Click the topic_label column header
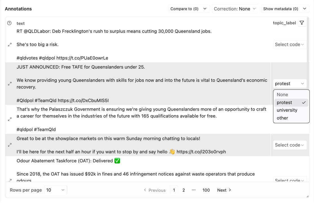Viewport: 314px width, 205px height. click(x=284, y=23)
